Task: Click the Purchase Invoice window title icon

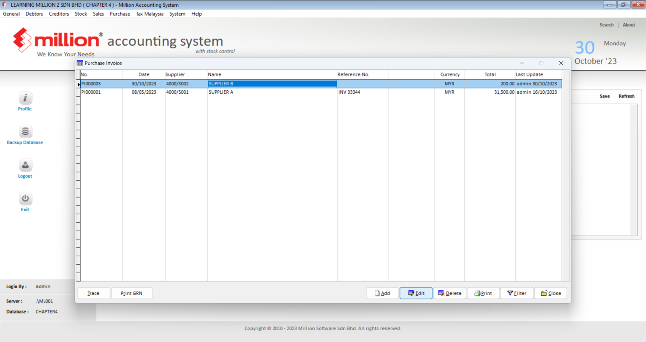Action: pos(80,63)
